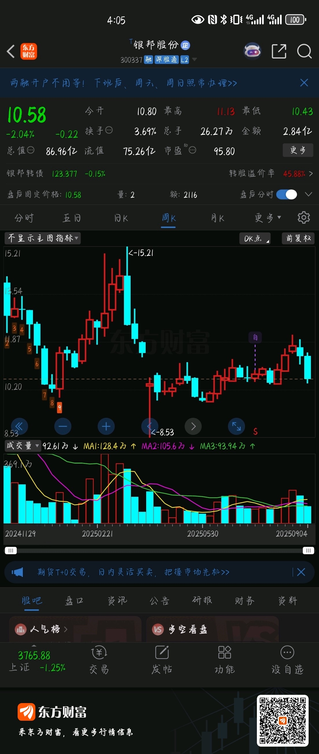Tap the red S marker on chart

point(255,431)
